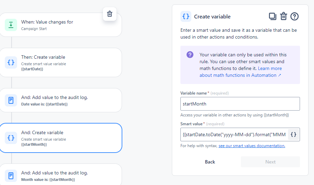Click the audit log icon for Month value
This screenshot has width=314, height=185.
11,176
